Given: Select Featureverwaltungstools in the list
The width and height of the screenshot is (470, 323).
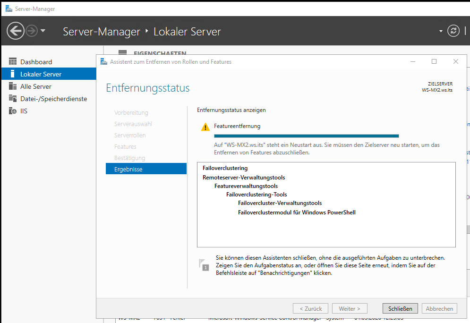Looking at the screenshot, I should click(x=246, y=186).
